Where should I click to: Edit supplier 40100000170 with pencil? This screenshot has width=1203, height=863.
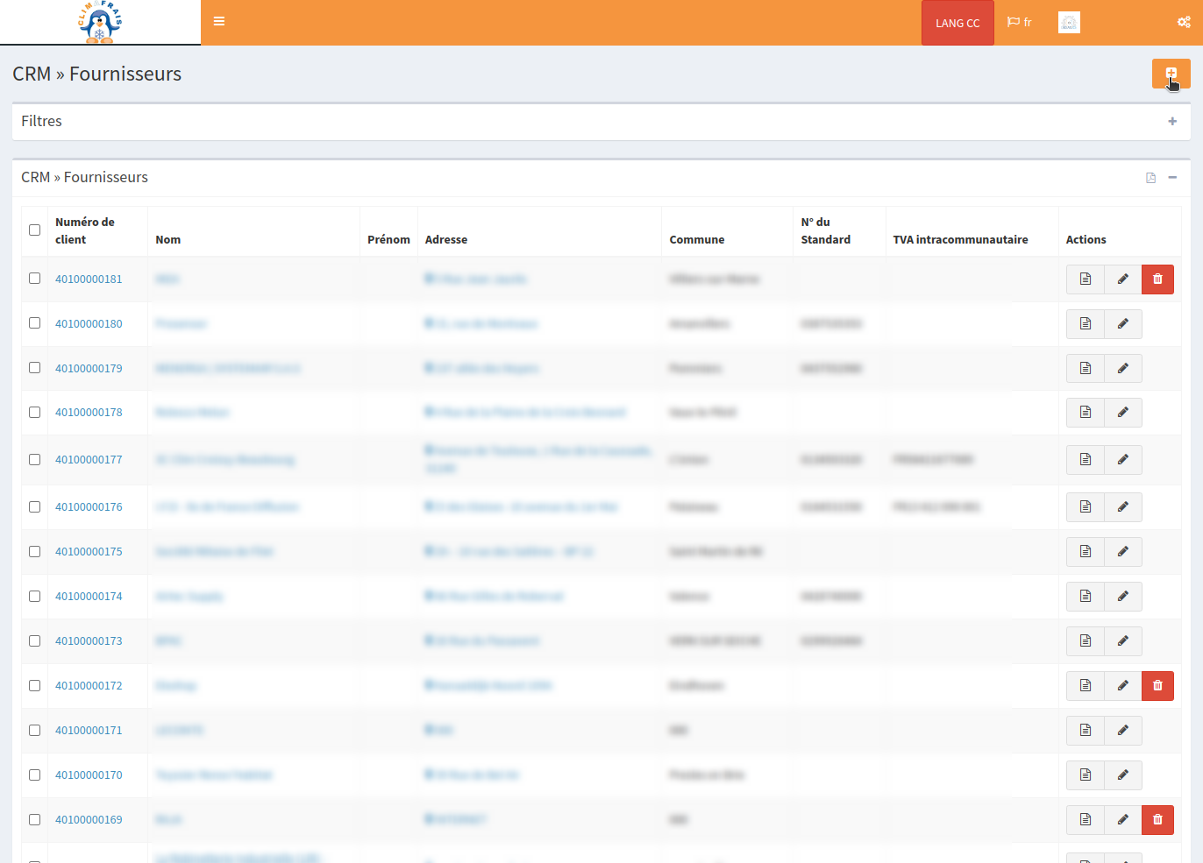1122,775
